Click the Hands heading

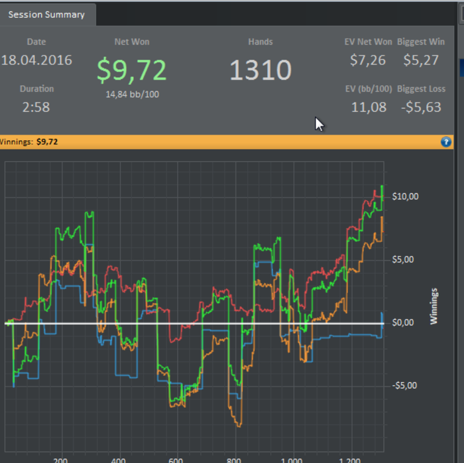click(x=261, y=42)
